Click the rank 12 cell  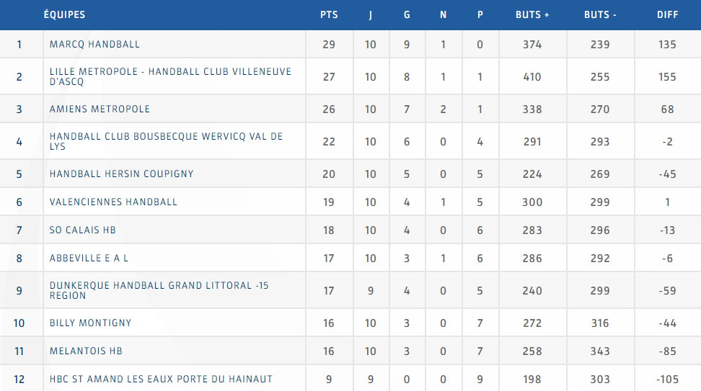click(x=19, y=379)
